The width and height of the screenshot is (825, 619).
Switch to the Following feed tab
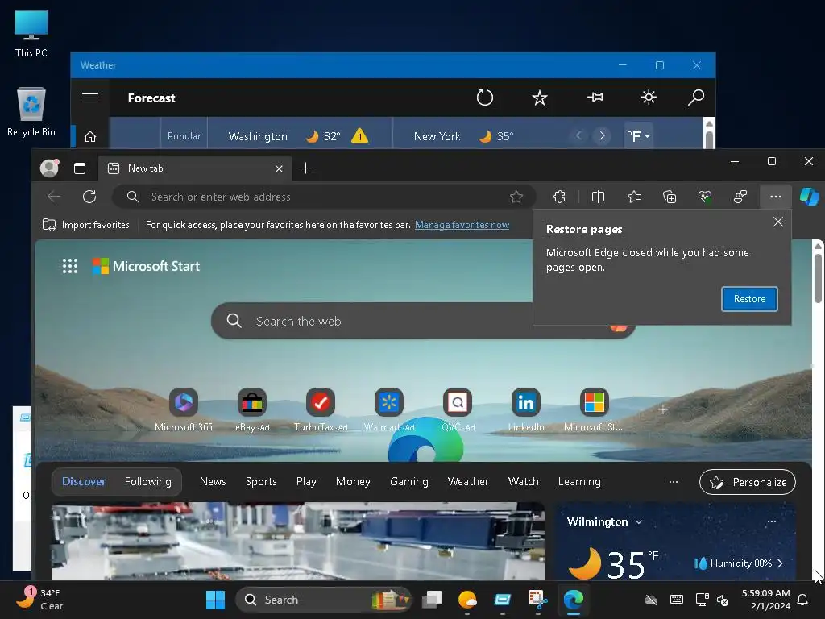[148, 482]
